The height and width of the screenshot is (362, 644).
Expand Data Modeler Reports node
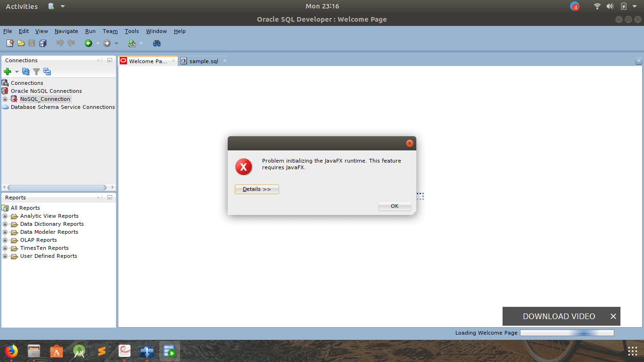[5, 232]
